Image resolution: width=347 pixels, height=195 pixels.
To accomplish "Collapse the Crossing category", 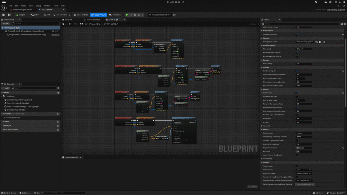I will 262,67.
